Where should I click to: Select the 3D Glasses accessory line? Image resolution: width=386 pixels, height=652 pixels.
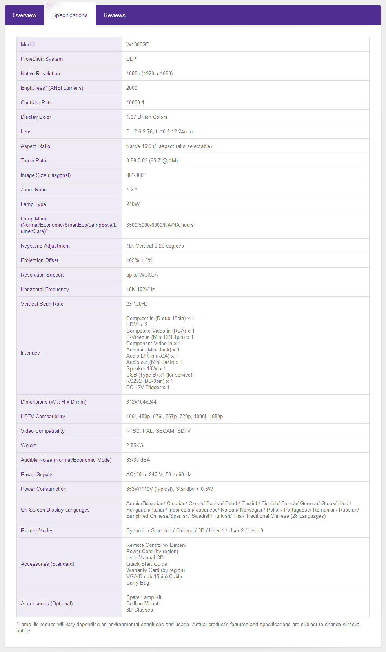click(140, 610)
